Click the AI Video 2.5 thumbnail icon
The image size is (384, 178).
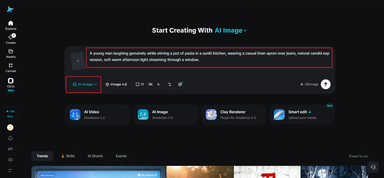(75, 115)
